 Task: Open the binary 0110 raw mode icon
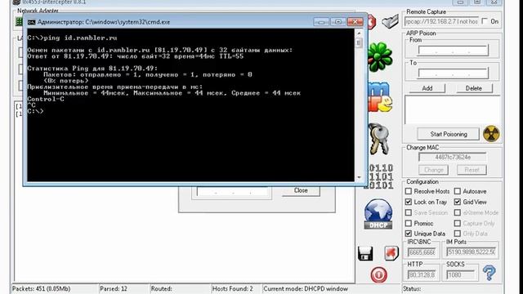click(x=379, y=176)
